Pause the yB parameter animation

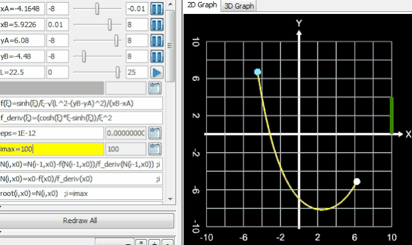(x=157, y=56)
